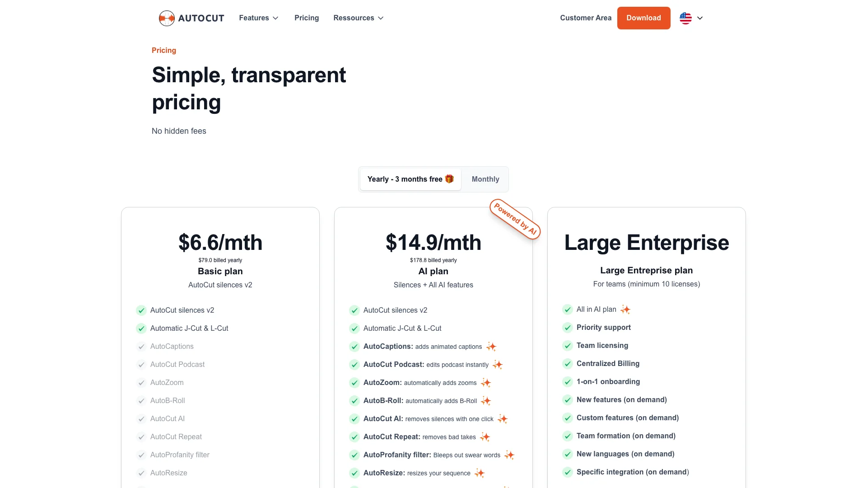Click the $6.6/mth price heading
The image size is (867, 488).
[220, 243]
